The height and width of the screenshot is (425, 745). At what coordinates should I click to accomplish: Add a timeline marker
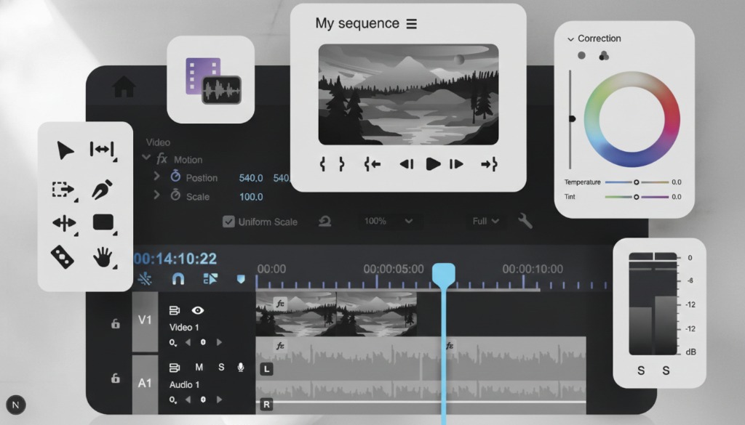pos(241,280)
